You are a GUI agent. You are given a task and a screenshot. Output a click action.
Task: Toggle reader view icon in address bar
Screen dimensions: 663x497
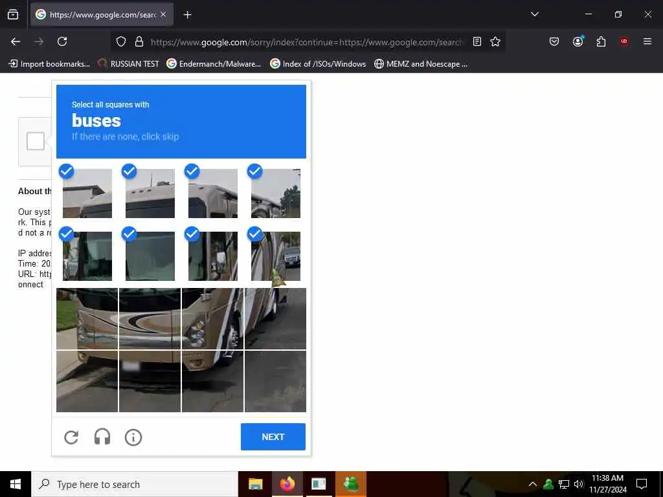(477, 41)
